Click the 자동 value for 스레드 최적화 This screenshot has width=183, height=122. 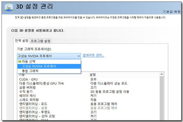pyautogui.click(x=93, y=100)
